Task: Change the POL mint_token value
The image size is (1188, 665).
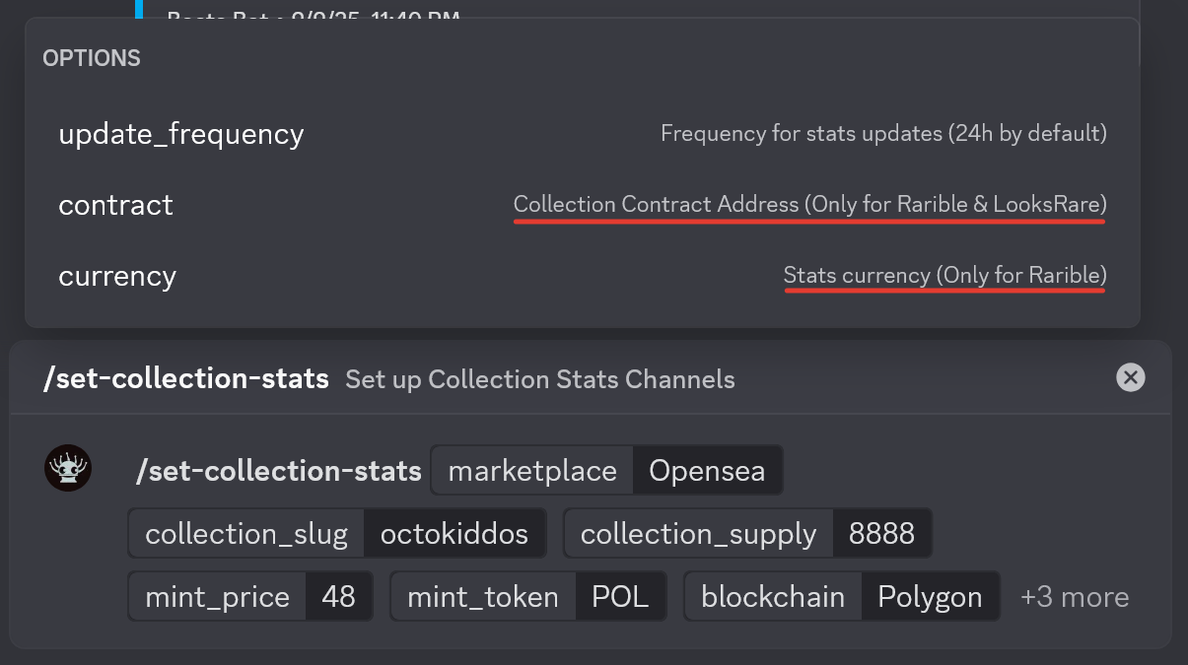Action: click(x=620, y=597)
